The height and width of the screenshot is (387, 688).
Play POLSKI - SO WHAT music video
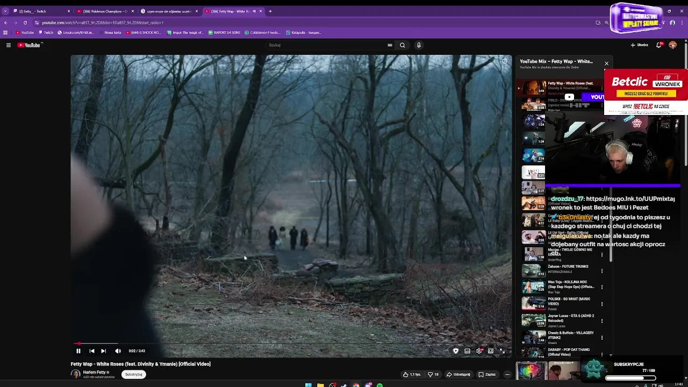(561, 304)
